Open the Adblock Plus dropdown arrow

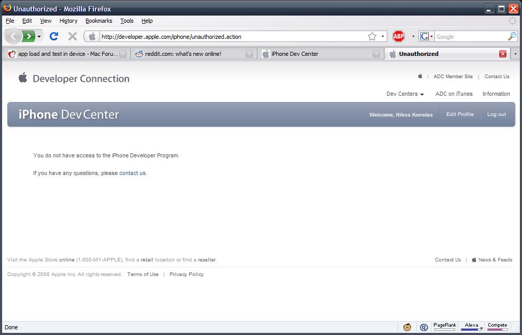coord(413,37)
